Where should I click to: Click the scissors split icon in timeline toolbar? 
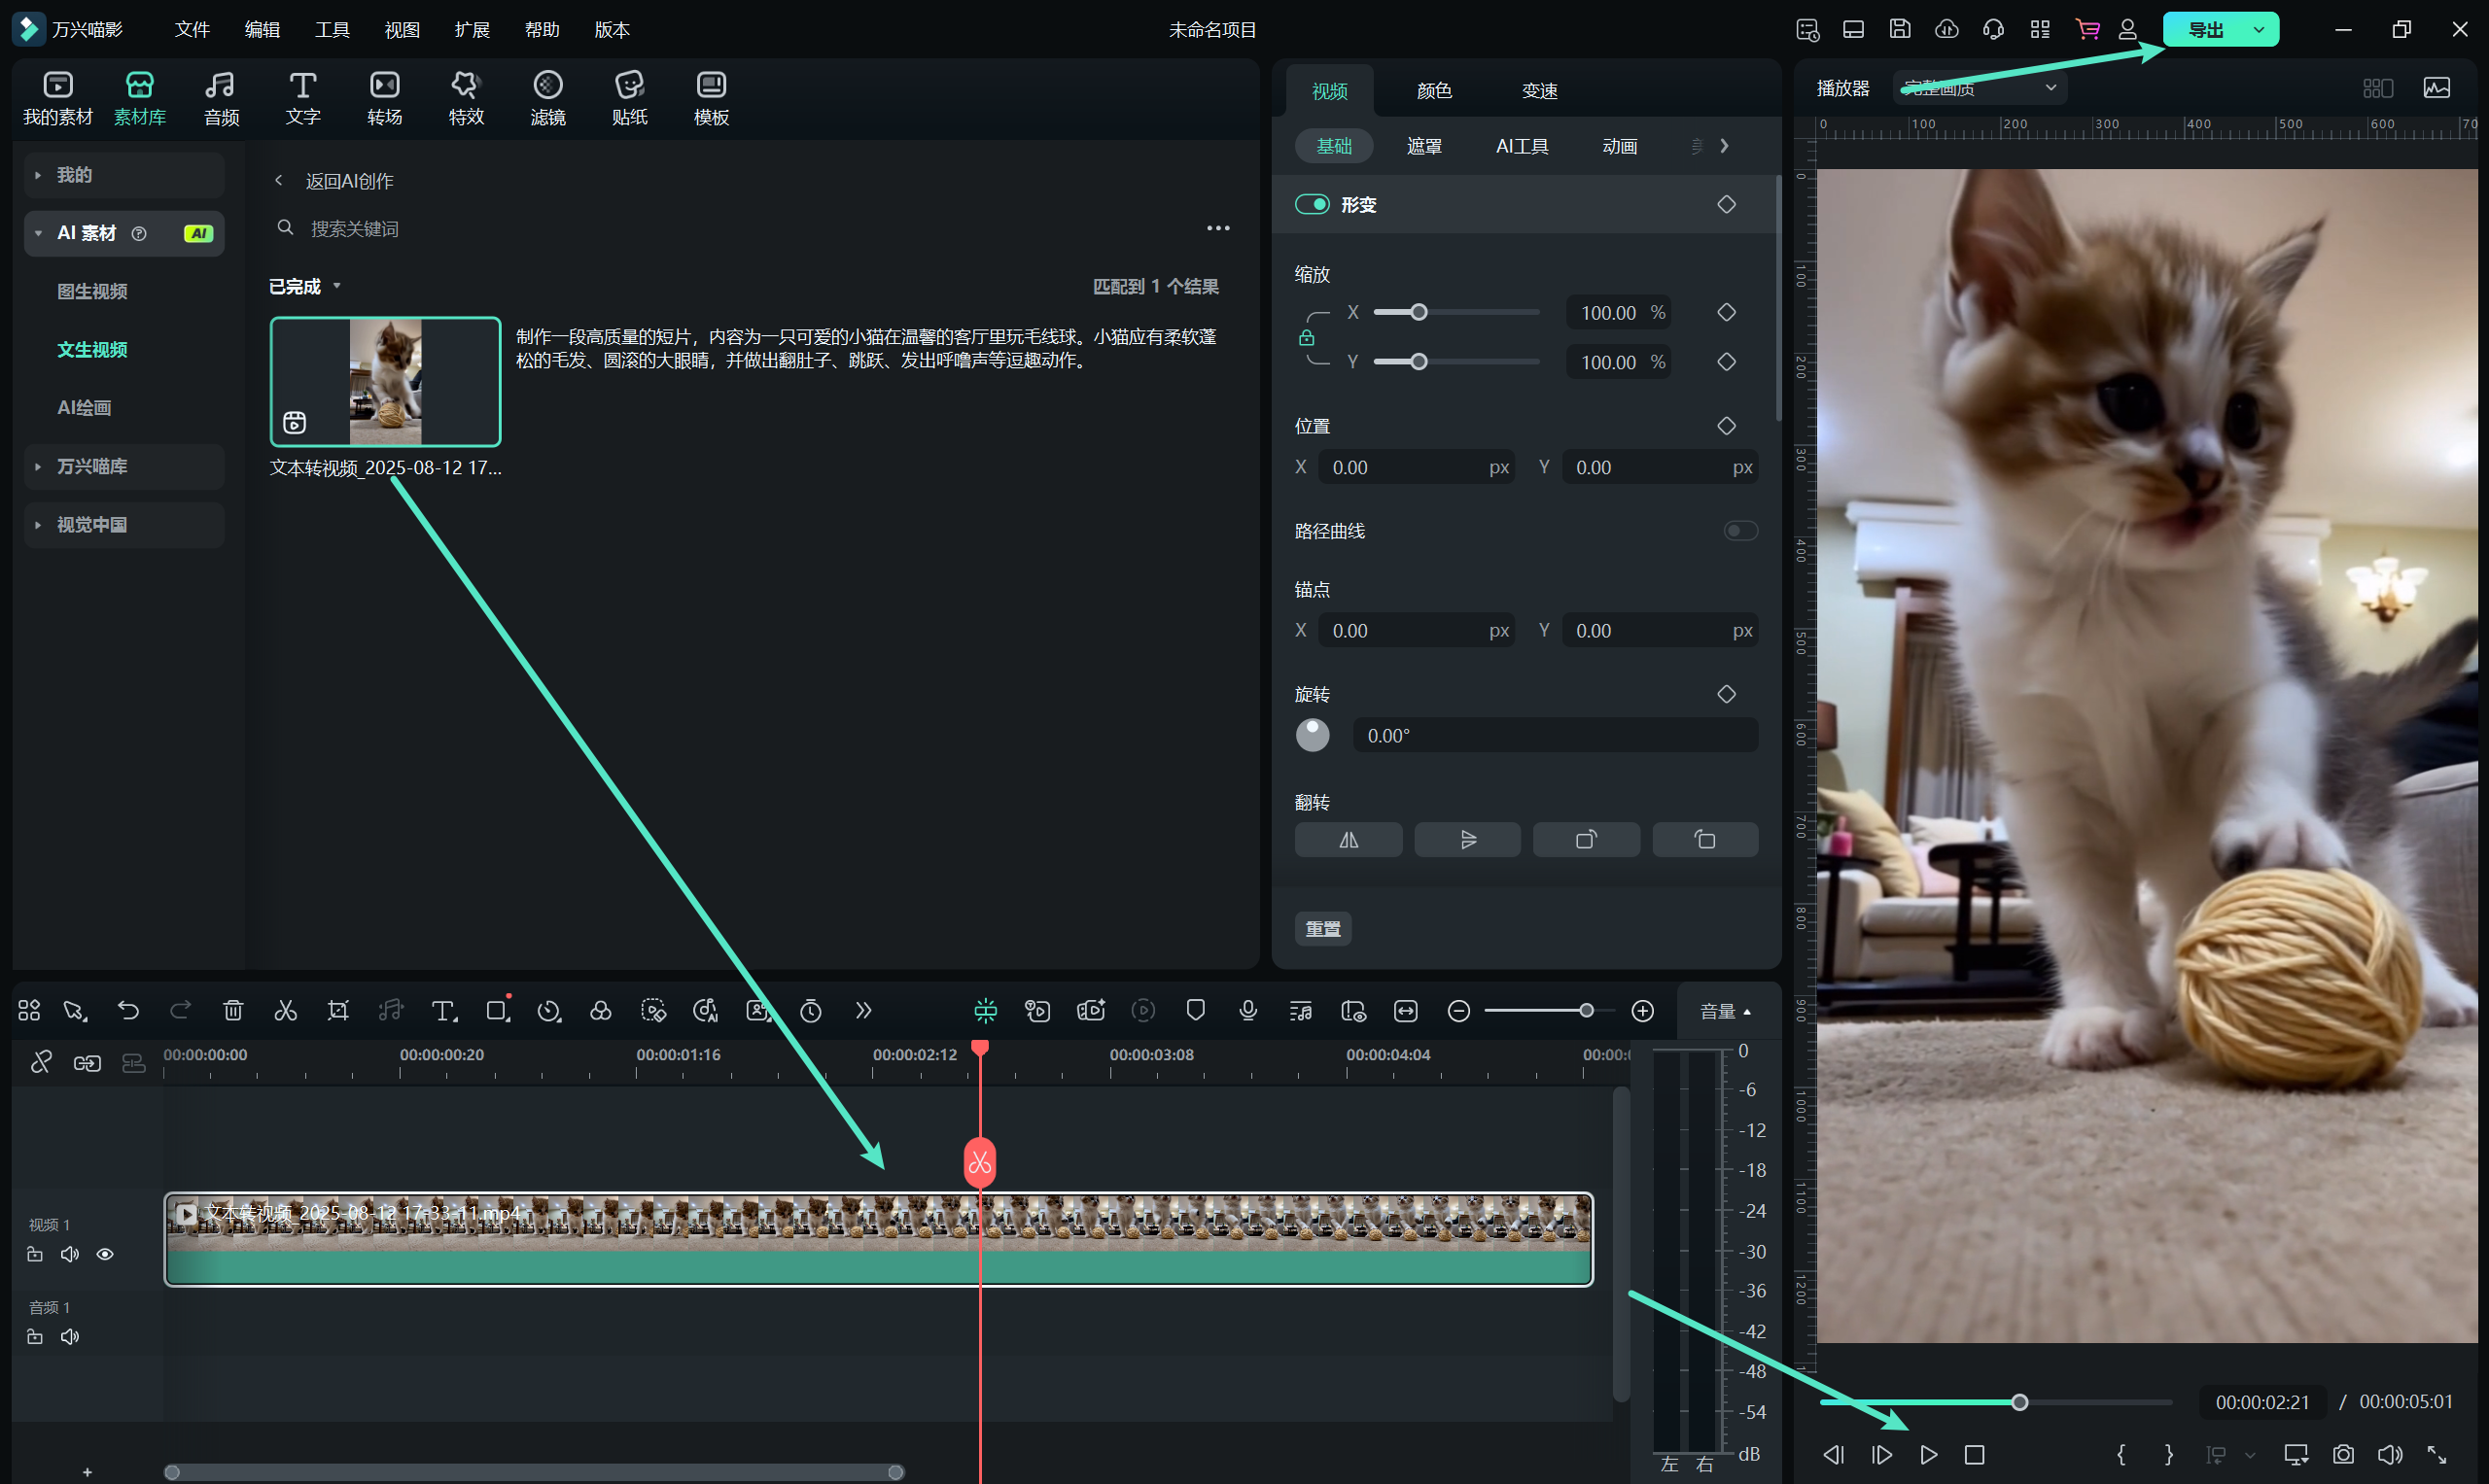(285, 1011)
